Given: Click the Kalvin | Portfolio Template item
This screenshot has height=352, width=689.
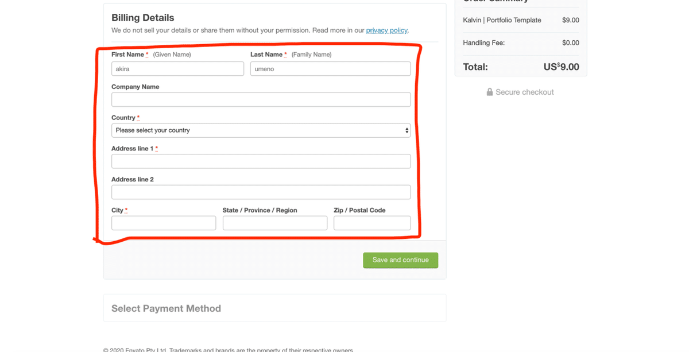Looking at the screenshot, I should [502, 20].
